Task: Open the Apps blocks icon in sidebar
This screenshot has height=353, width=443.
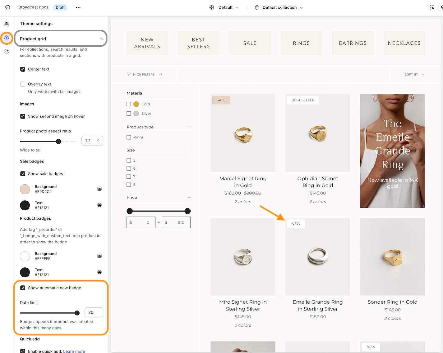Action: point(7,51)
